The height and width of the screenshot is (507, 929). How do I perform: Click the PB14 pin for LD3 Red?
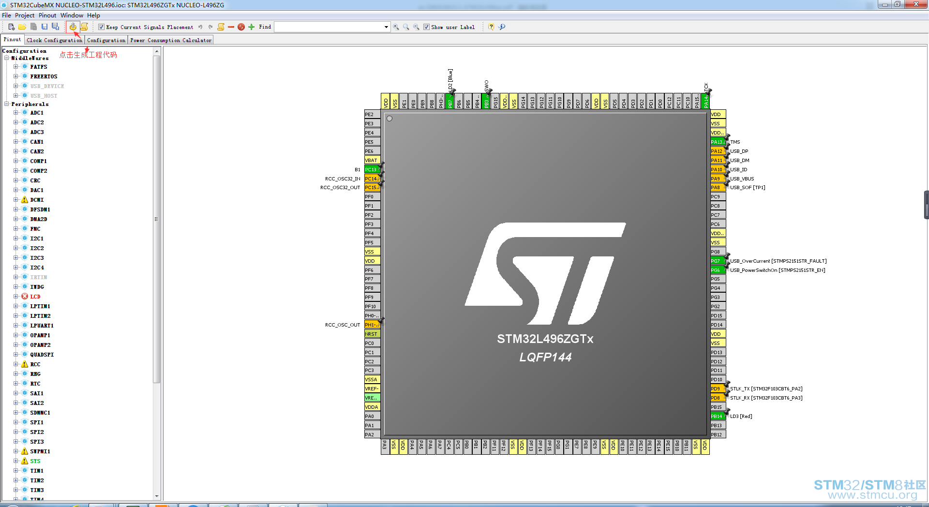[x=718, y=416]
